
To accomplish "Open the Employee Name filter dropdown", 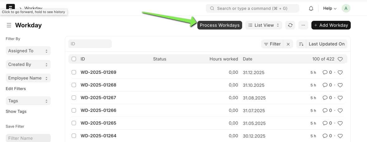I will point(28,78).
